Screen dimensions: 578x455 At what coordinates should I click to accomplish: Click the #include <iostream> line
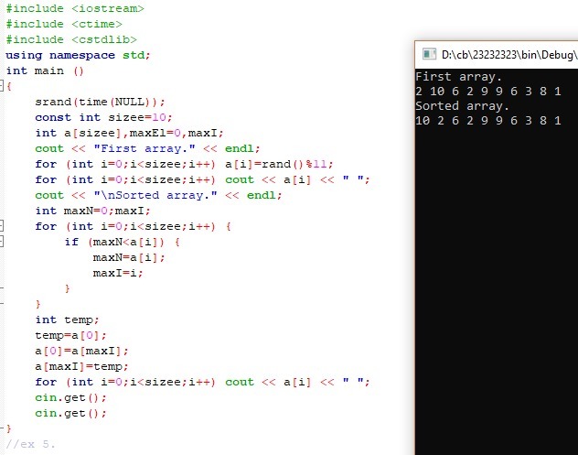point(75,8)
